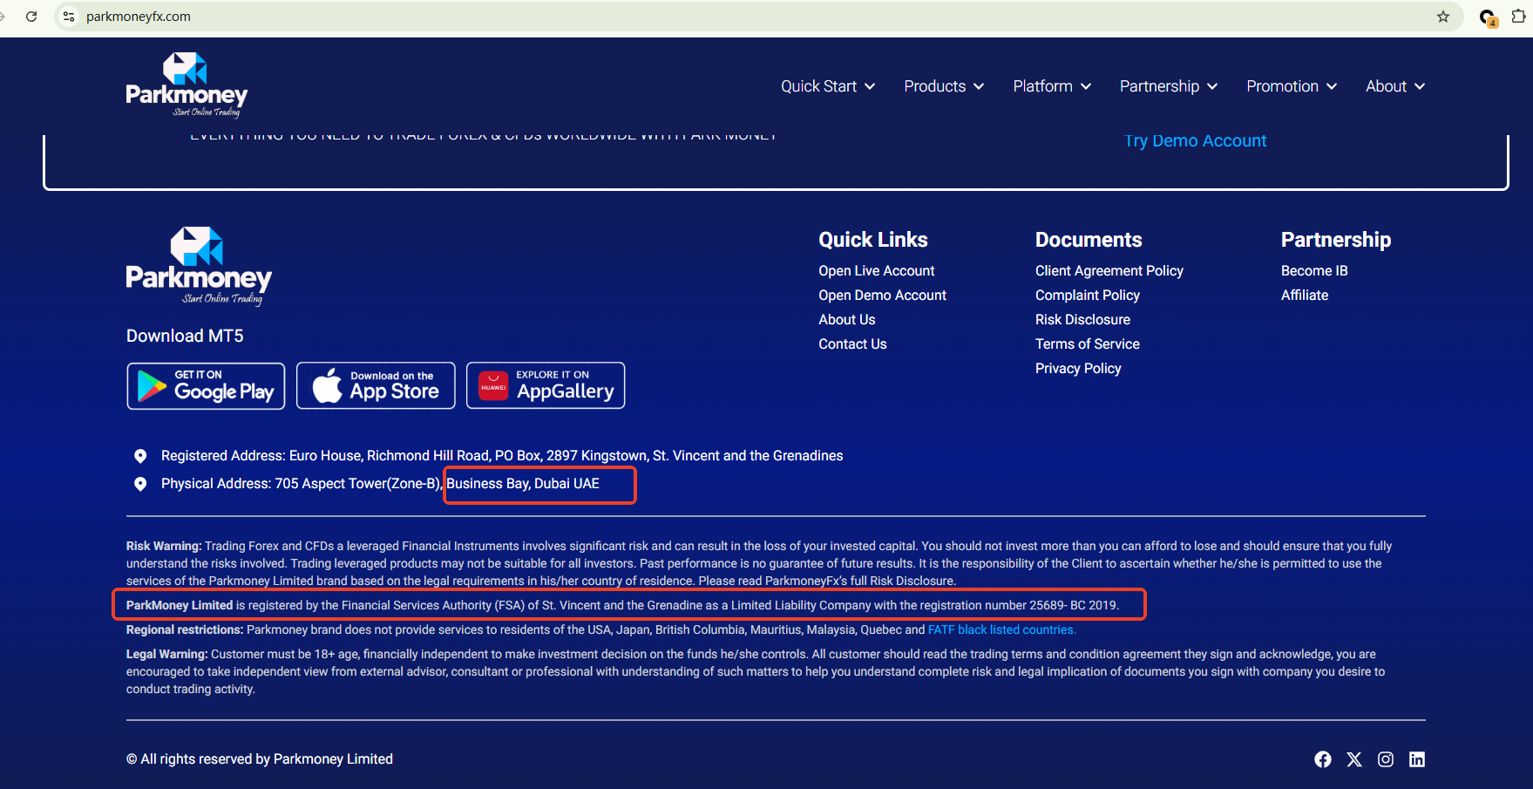Screen dimensions: 1533x789
Task: Expand the Platform menu
Action: tap(1052, 86)
